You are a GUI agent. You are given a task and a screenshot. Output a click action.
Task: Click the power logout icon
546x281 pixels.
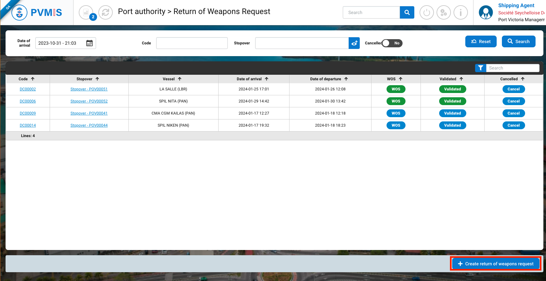coord(426,13)
